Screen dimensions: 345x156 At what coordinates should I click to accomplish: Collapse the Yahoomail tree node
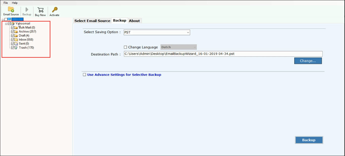(x=6, y=24)
